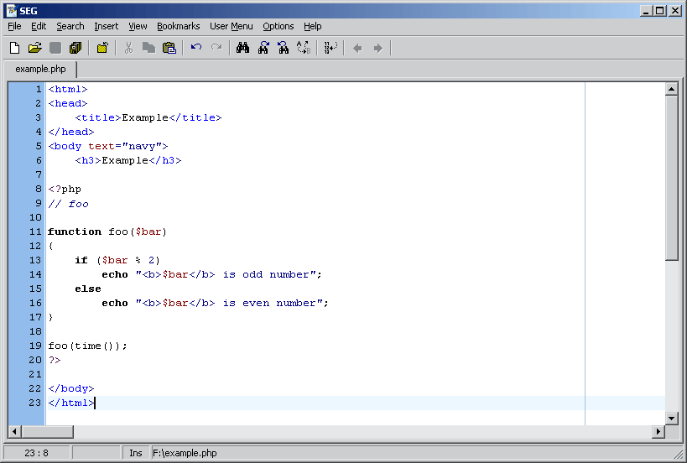Image resolution: width=687 pixels, height=463 pixels.
Task: Click the <h3>Example</h3> line
Action: point(128,161)
